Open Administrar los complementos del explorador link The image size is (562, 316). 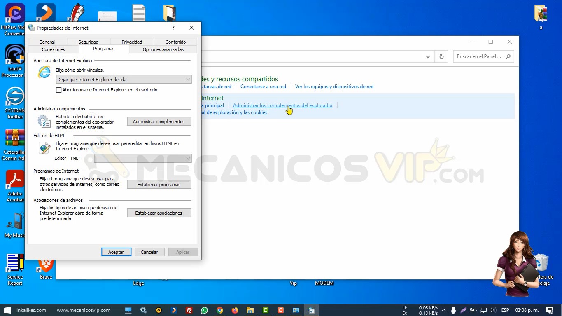coord(283,105)
